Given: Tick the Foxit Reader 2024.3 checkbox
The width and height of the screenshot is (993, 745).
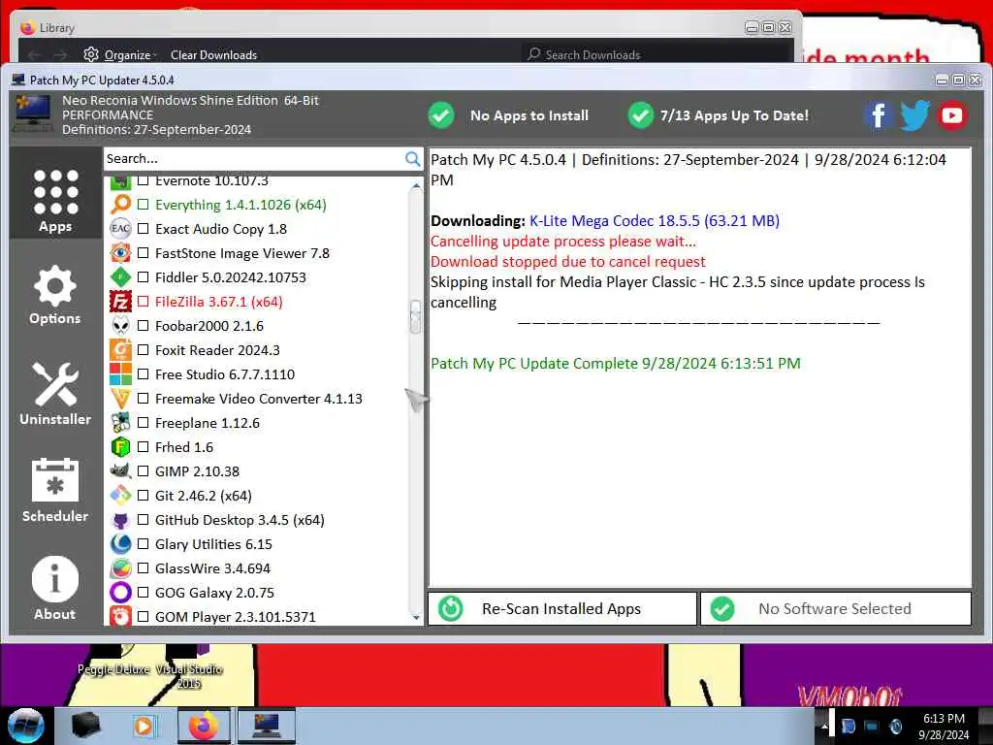Looking at the screenshot, I should pos(144,349).
